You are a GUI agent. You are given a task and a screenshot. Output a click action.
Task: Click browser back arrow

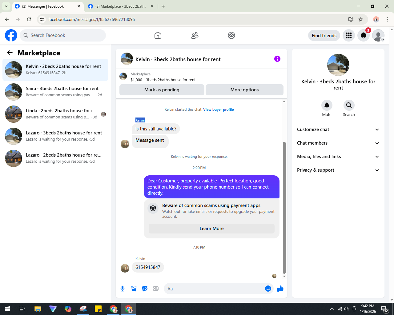pyautogui.click(x=7, y=19)
